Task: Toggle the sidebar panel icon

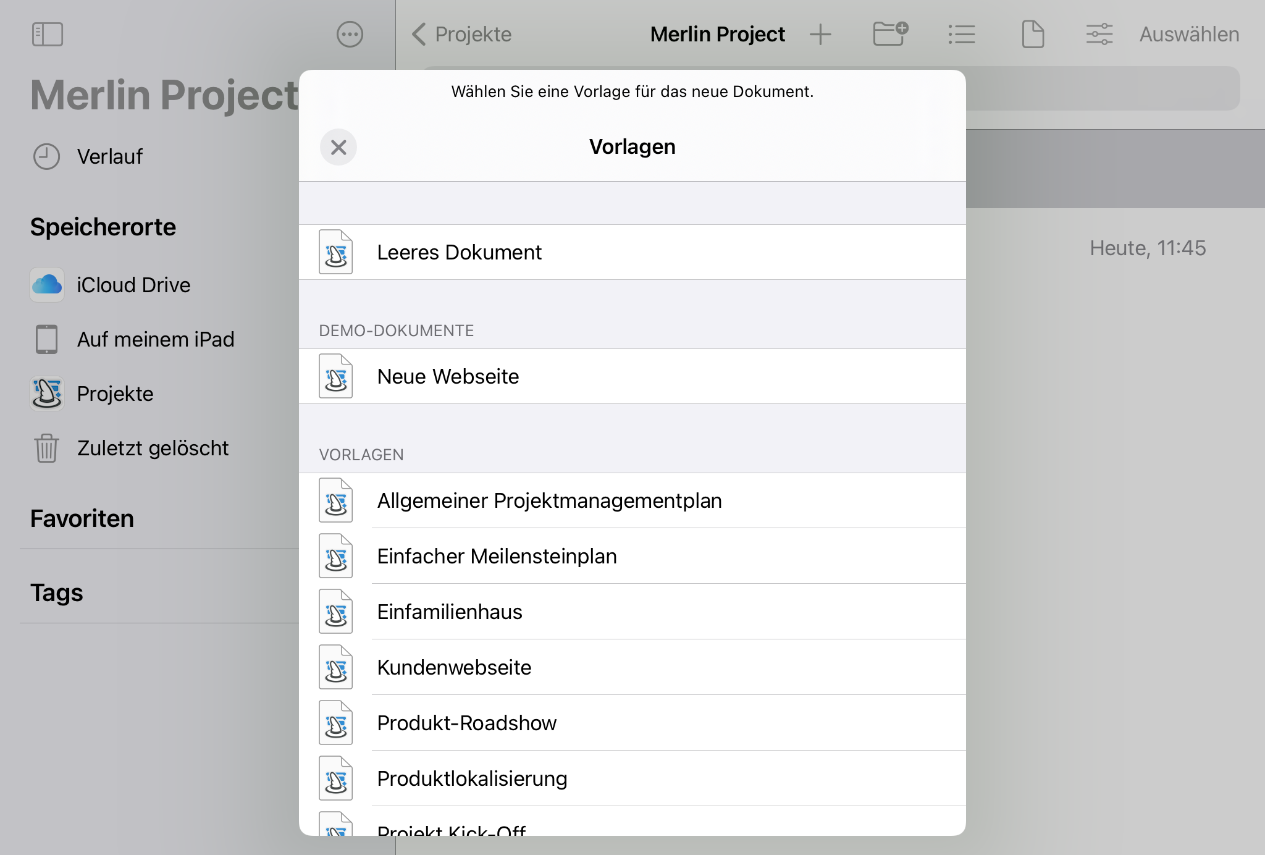Action: pos(48,34)
